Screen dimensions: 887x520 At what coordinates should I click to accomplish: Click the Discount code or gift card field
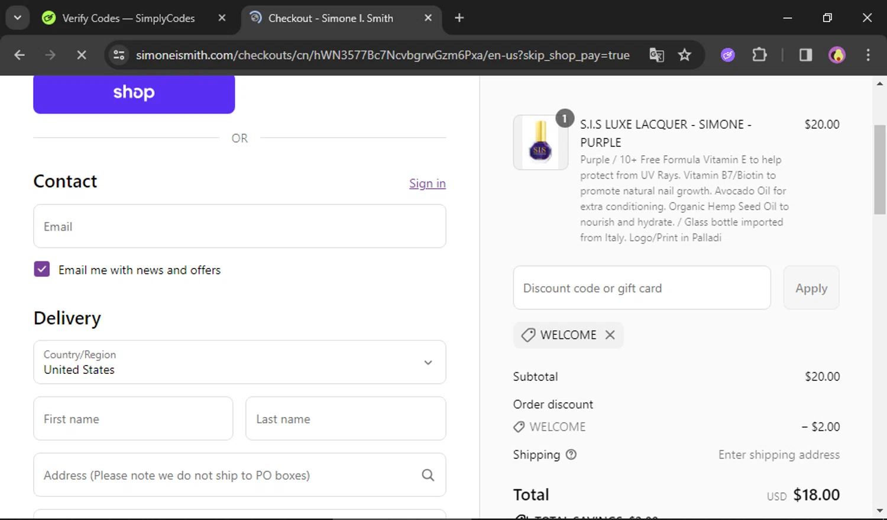pos(642,288)
